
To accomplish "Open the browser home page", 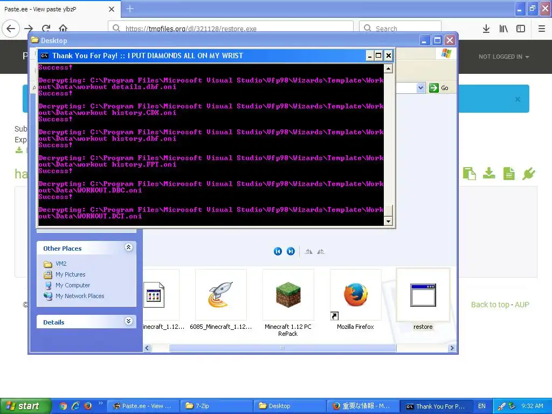I will coord(63,29).
